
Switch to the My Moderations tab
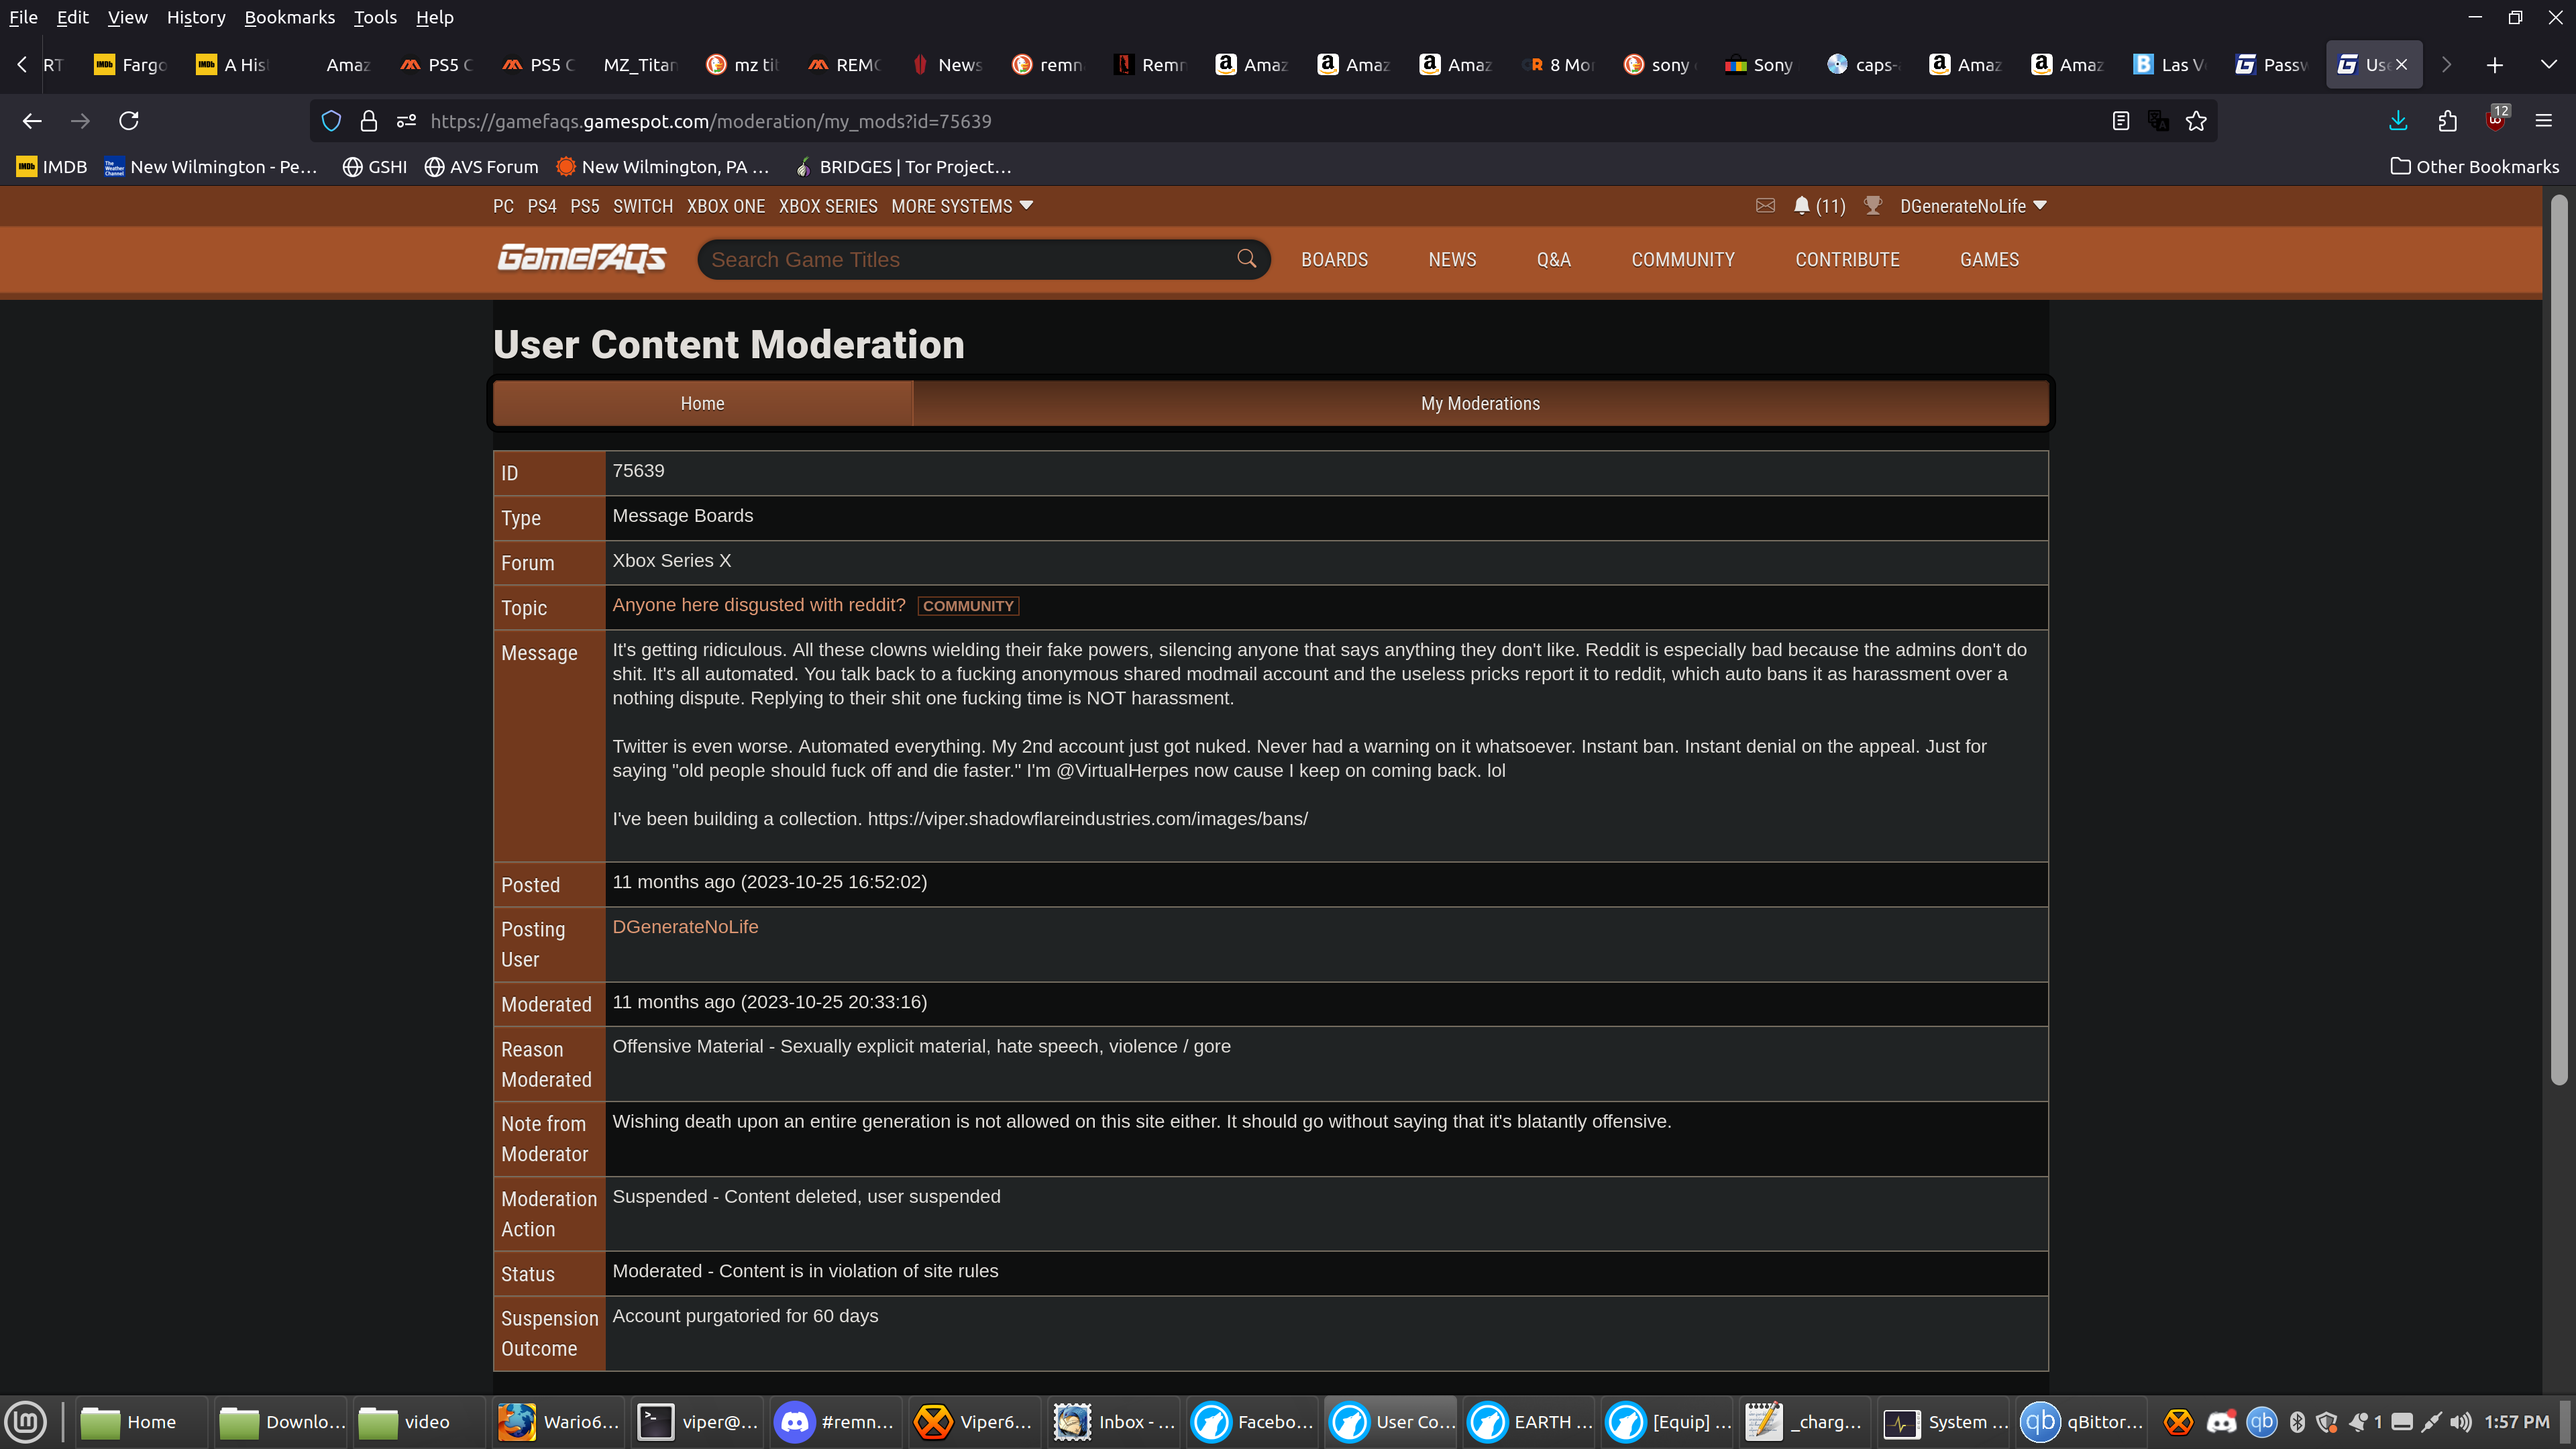[x=1479, y=404]
